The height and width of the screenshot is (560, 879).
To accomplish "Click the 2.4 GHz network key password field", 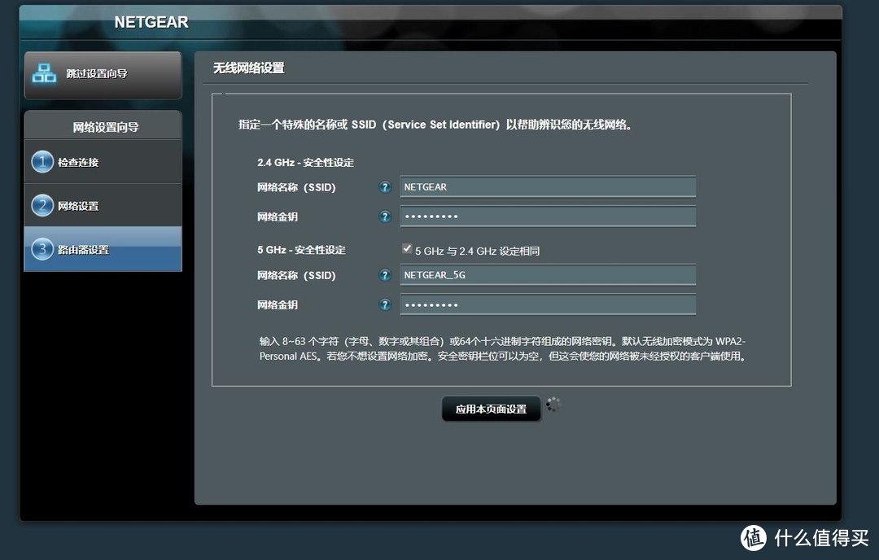I will tap(547, 217).
